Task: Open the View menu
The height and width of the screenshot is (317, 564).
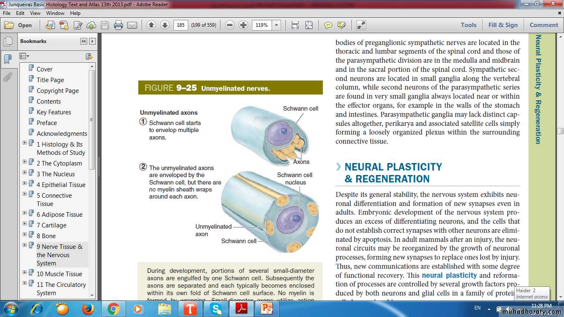Action: [x=35, y=13]
